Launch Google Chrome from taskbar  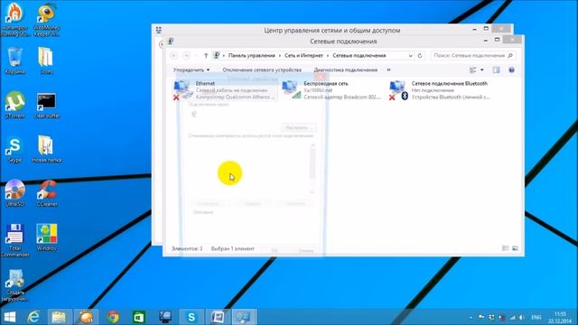(x=113, y=317)
